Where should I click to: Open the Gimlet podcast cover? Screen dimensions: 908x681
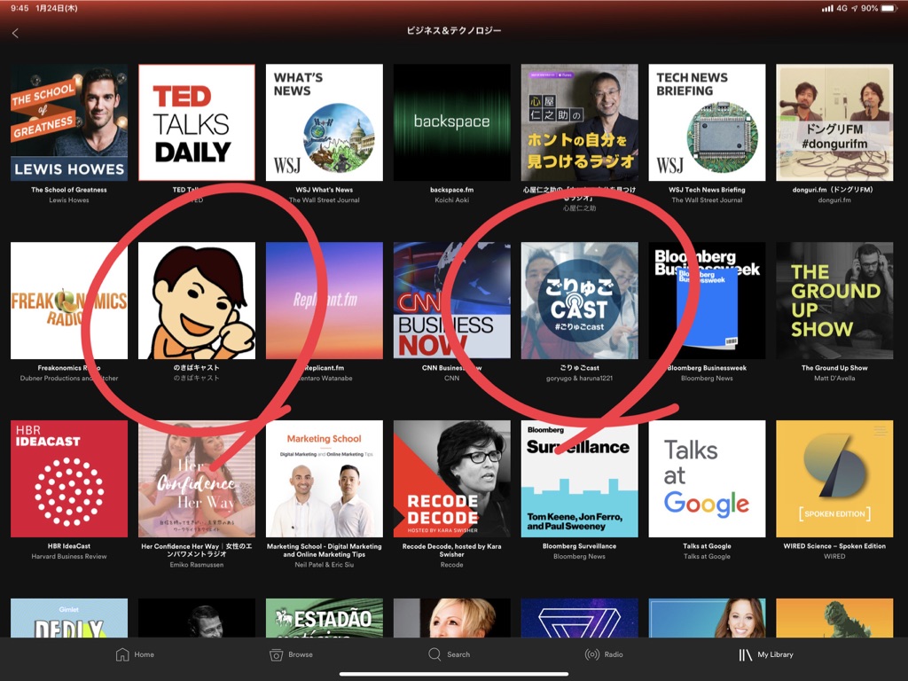(x=69, y=618)
